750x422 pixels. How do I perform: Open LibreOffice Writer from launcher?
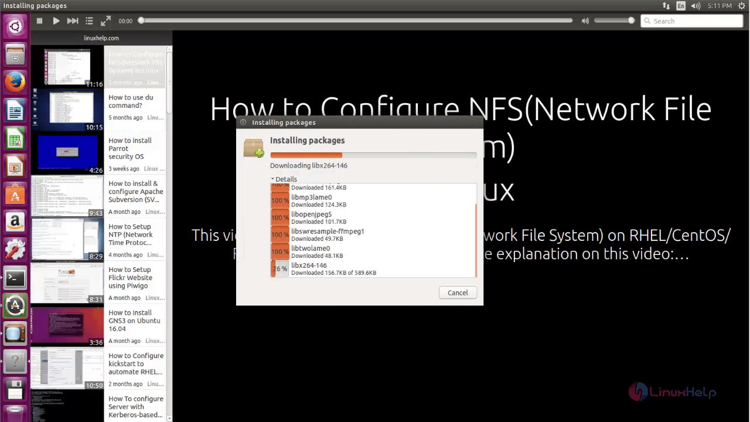point(15,110)
